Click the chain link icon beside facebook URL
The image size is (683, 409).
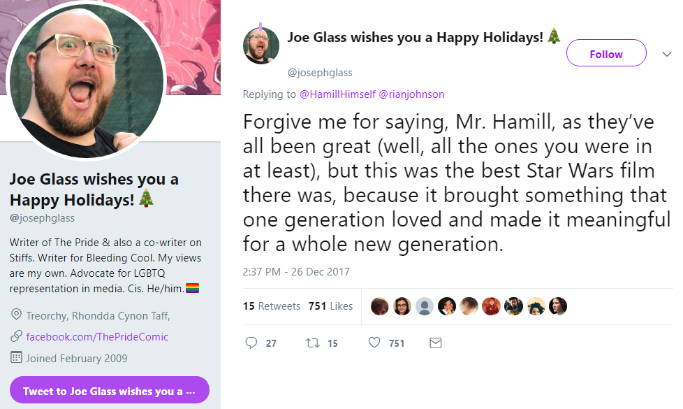point(16,336)
